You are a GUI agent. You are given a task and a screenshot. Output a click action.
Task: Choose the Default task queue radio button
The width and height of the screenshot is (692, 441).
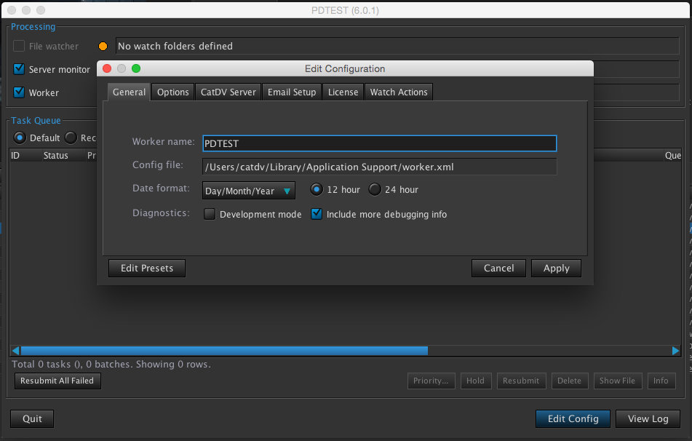click(x=20, y=138)
